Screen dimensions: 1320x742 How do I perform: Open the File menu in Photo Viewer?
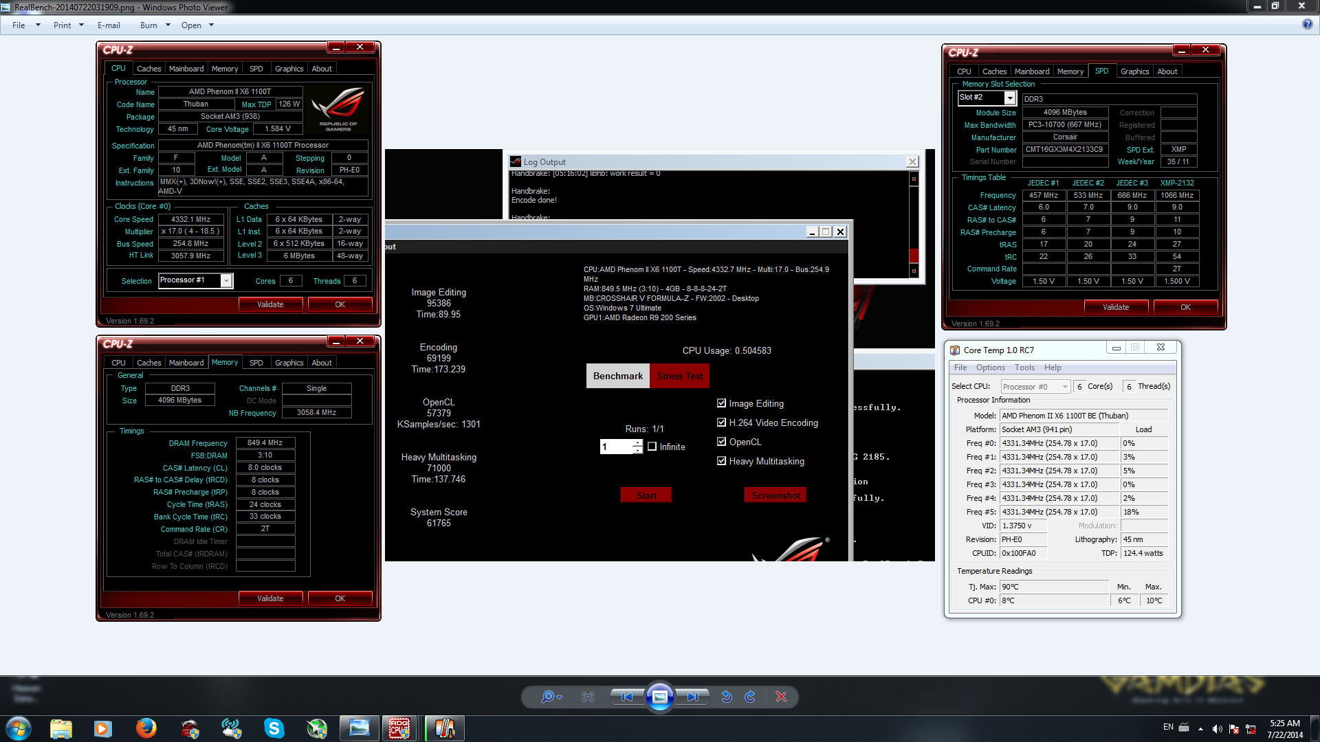click(x=19, y=25)
